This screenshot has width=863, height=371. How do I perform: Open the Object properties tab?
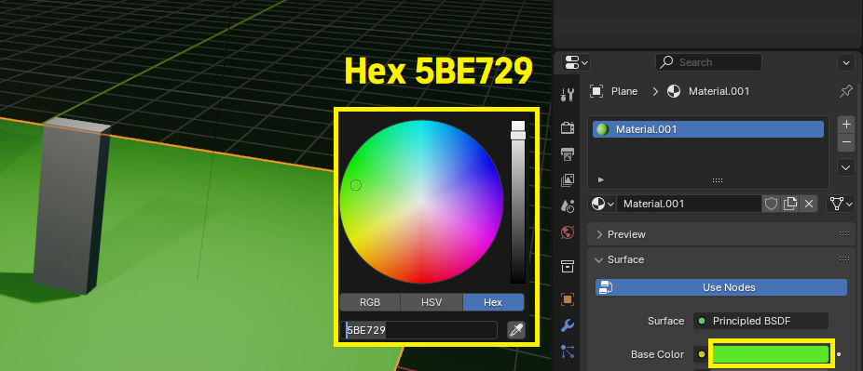tap(567, 299)
